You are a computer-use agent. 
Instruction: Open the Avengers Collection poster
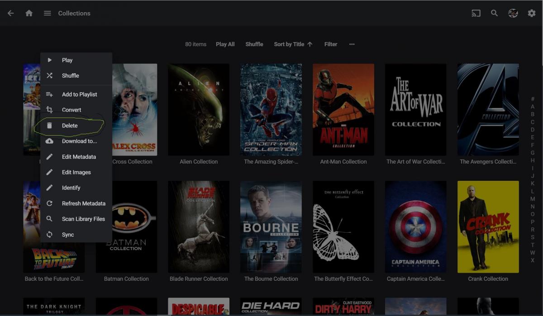(x=488, y=109)
